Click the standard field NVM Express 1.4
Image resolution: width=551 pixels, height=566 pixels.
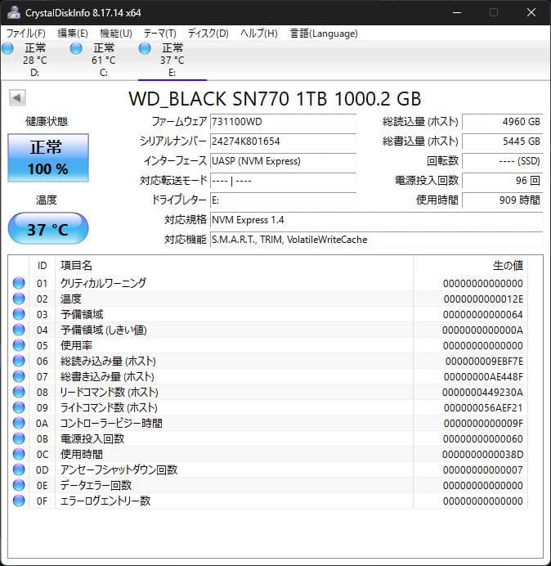click(x=376, y=219)
